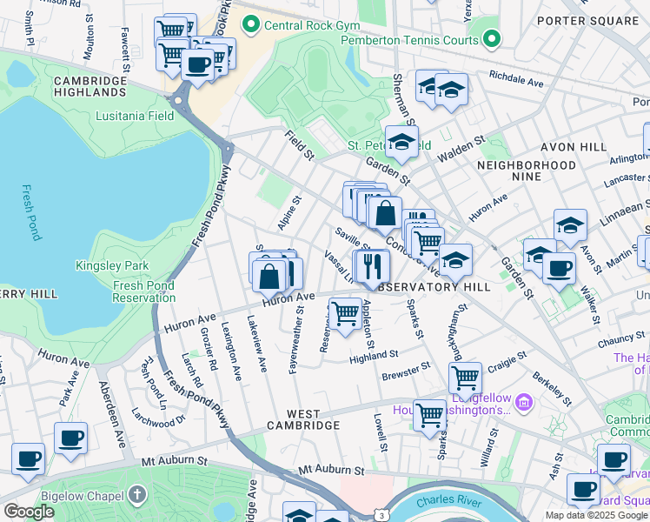Select the CAMBRIDGE HIGHLANDS label
Screen dimensions: 650x522
(90, 87)
